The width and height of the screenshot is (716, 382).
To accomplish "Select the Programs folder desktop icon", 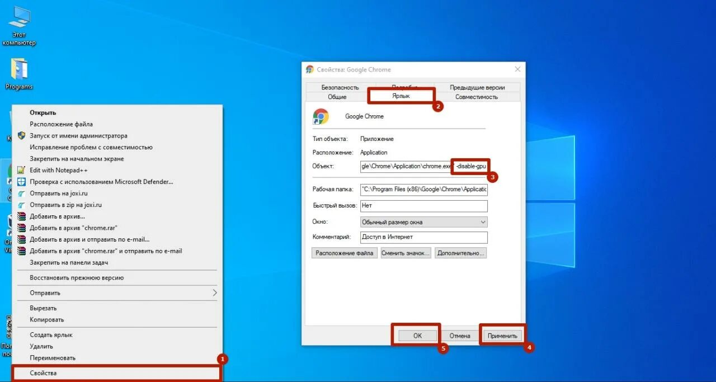I will [19, 73].
